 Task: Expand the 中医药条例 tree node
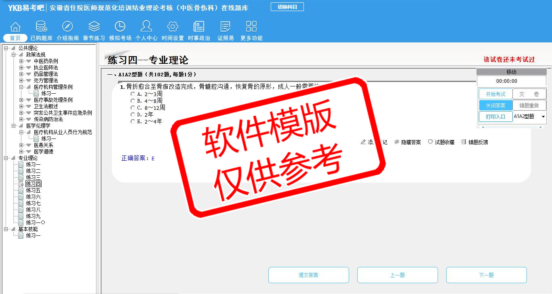(21, 61)
